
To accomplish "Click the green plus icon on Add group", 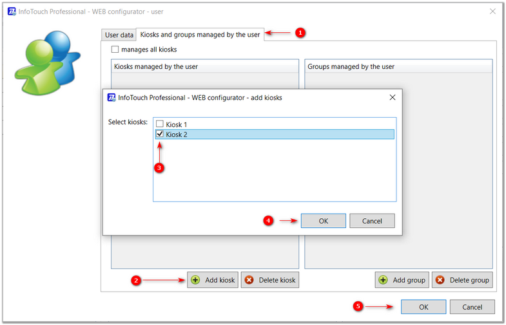I will 383,280.
